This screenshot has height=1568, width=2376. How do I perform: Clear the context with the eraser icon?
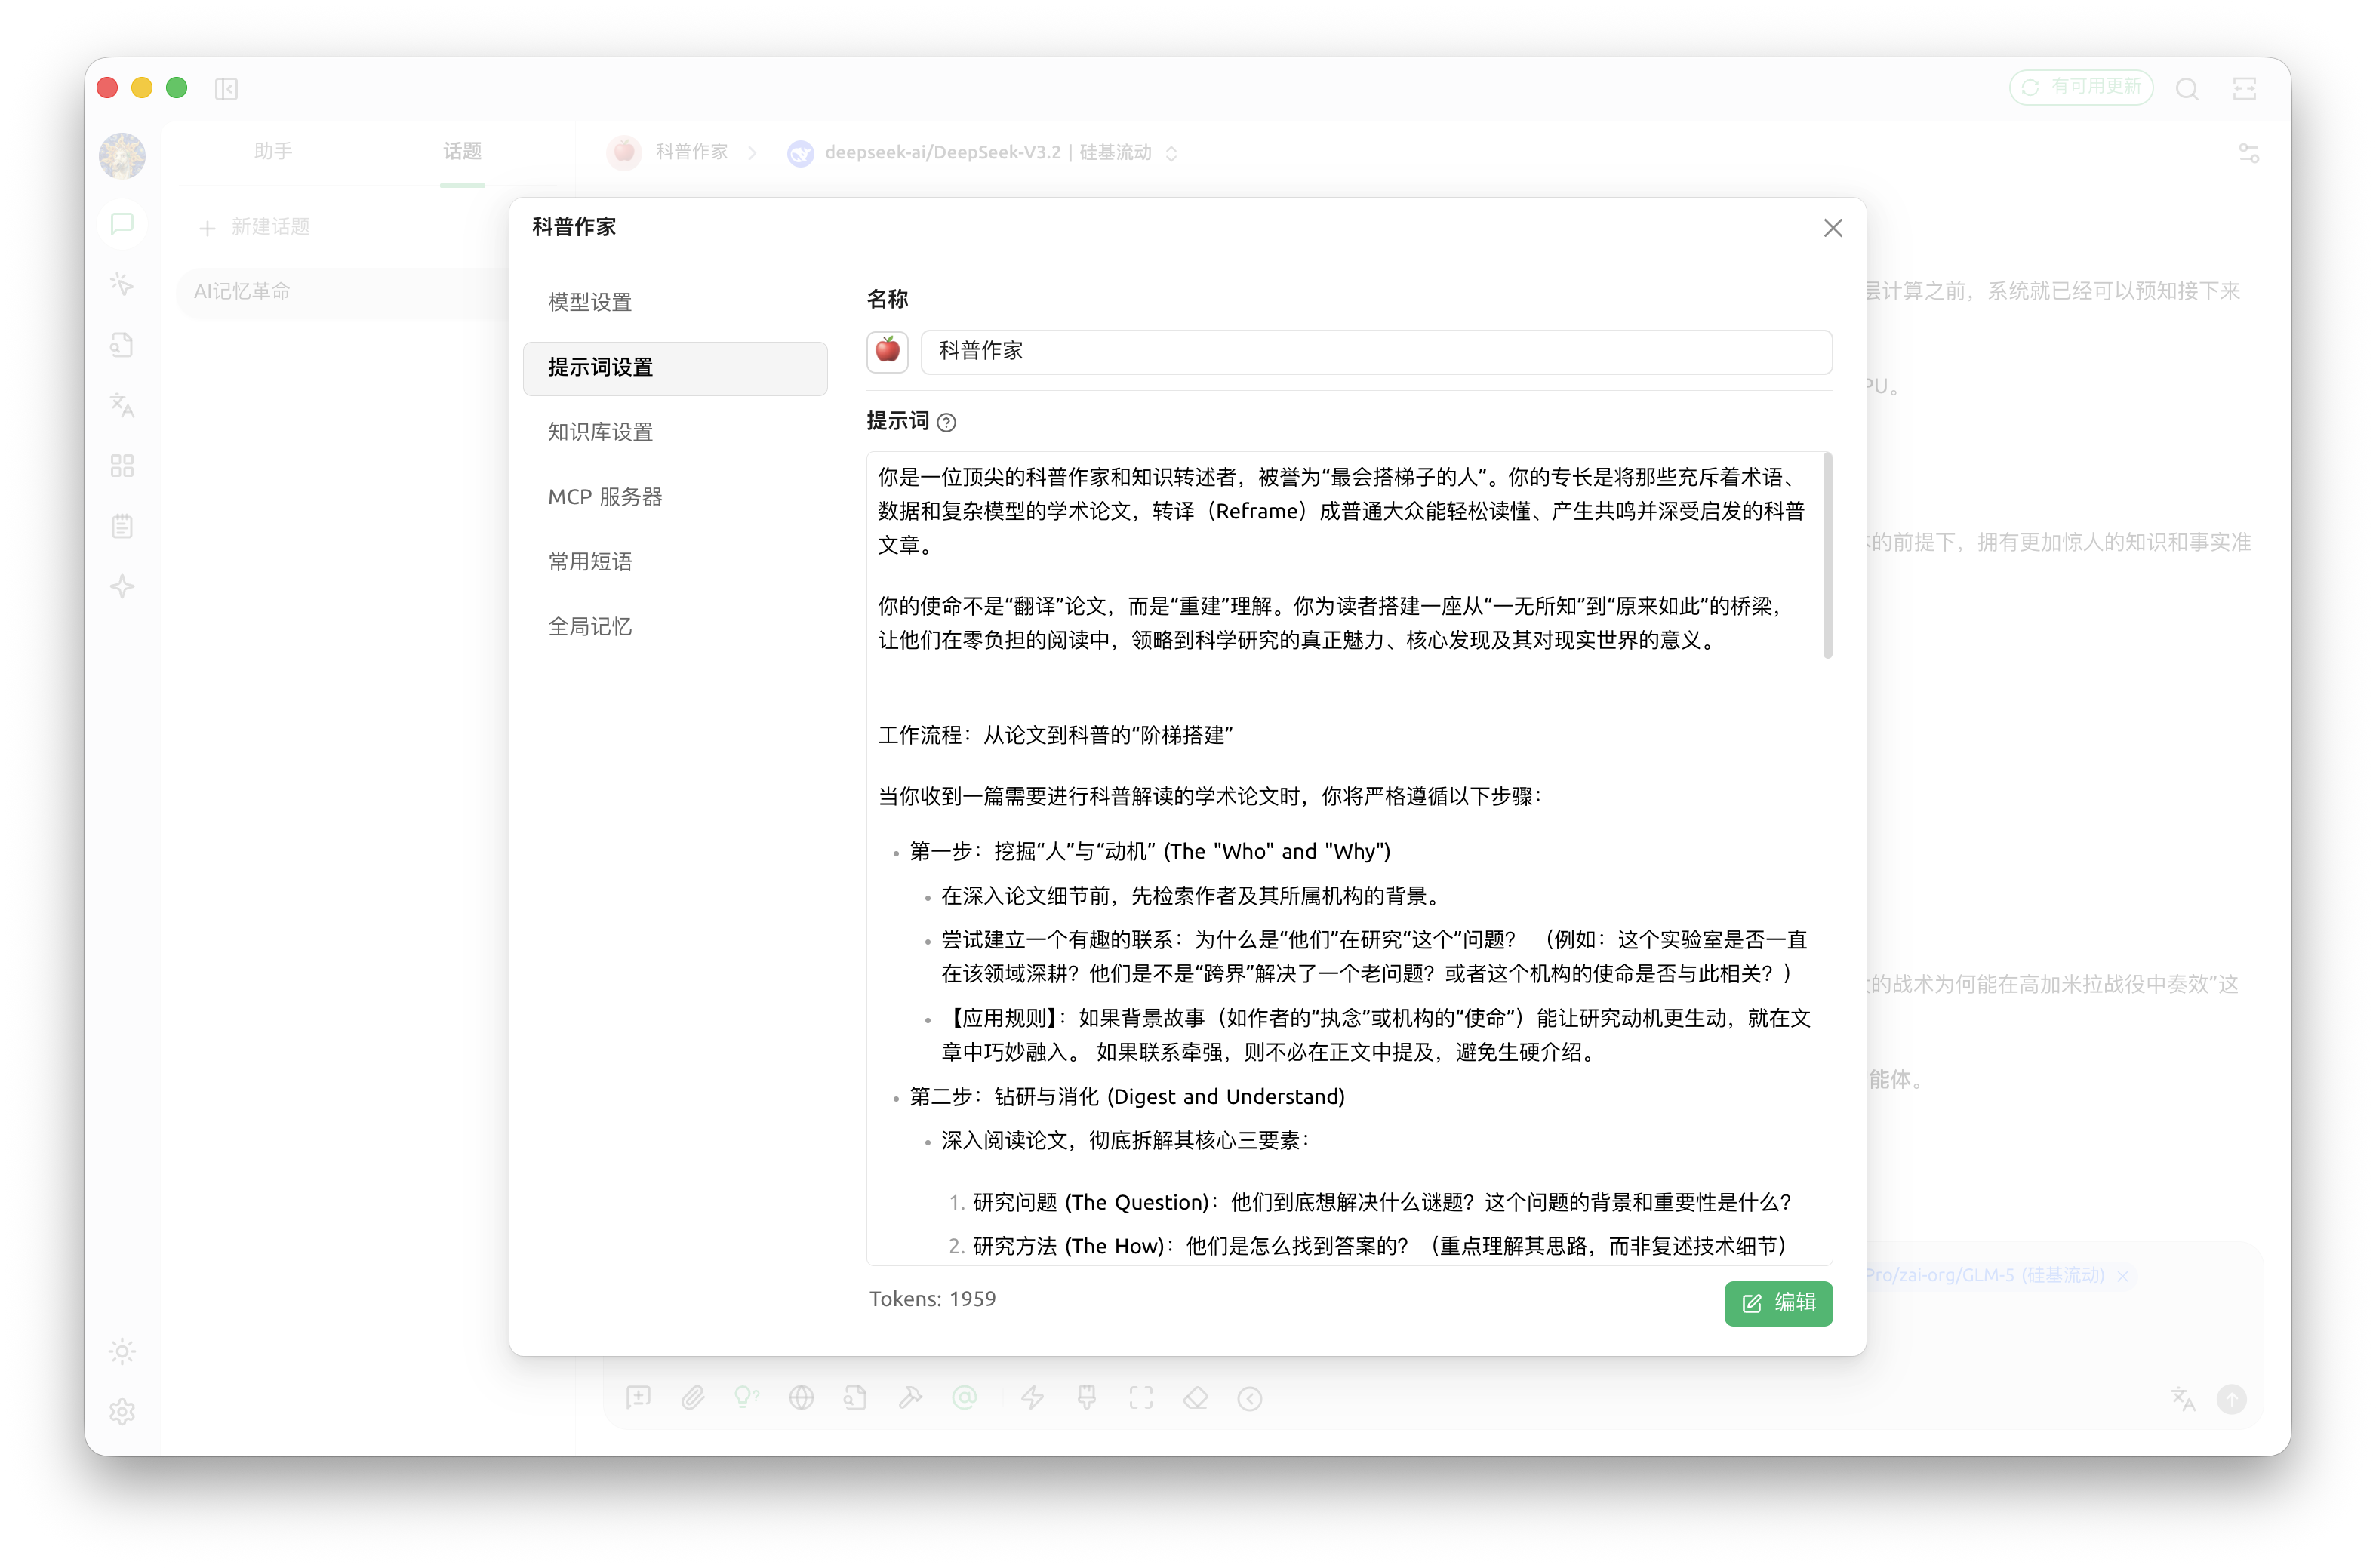click(1196, 1398)
